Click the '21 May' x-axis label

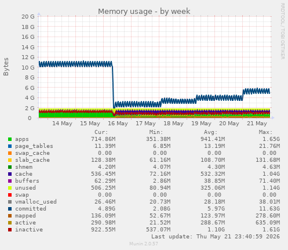click(x=257, y=124)
